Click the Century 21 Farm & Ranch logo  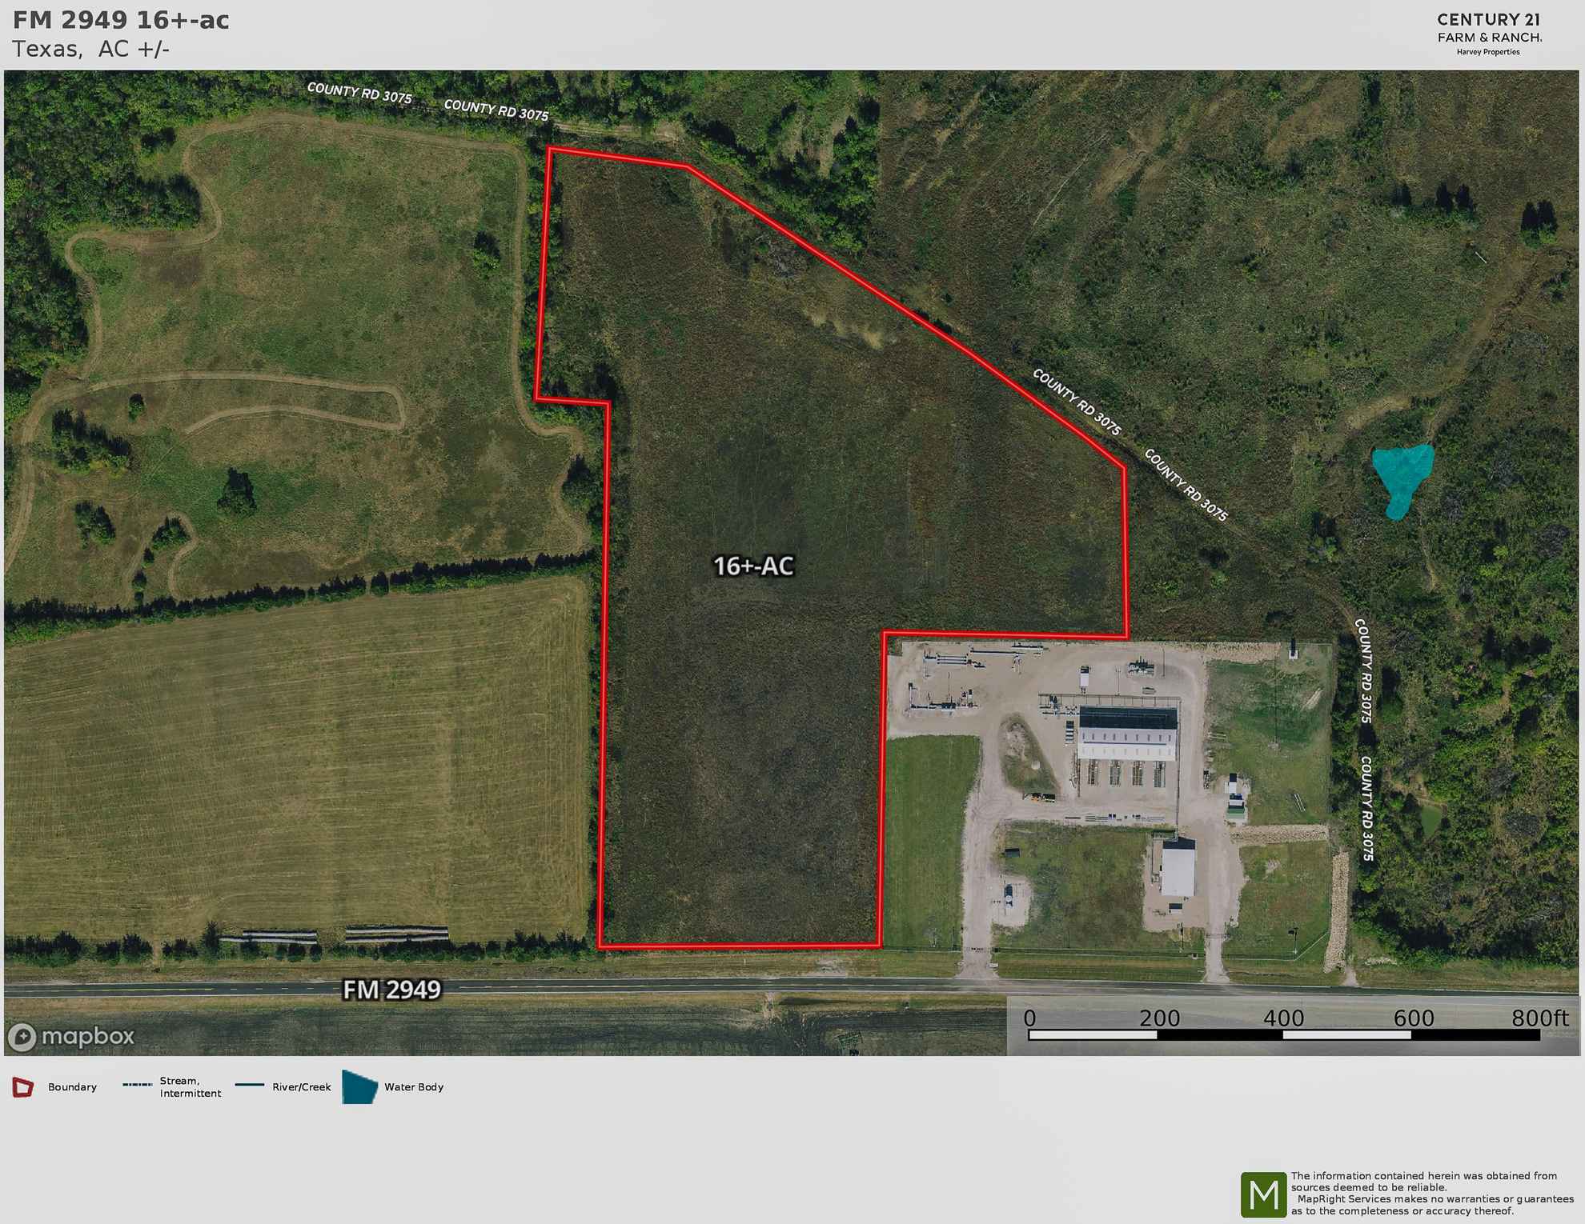point(1489,34)
